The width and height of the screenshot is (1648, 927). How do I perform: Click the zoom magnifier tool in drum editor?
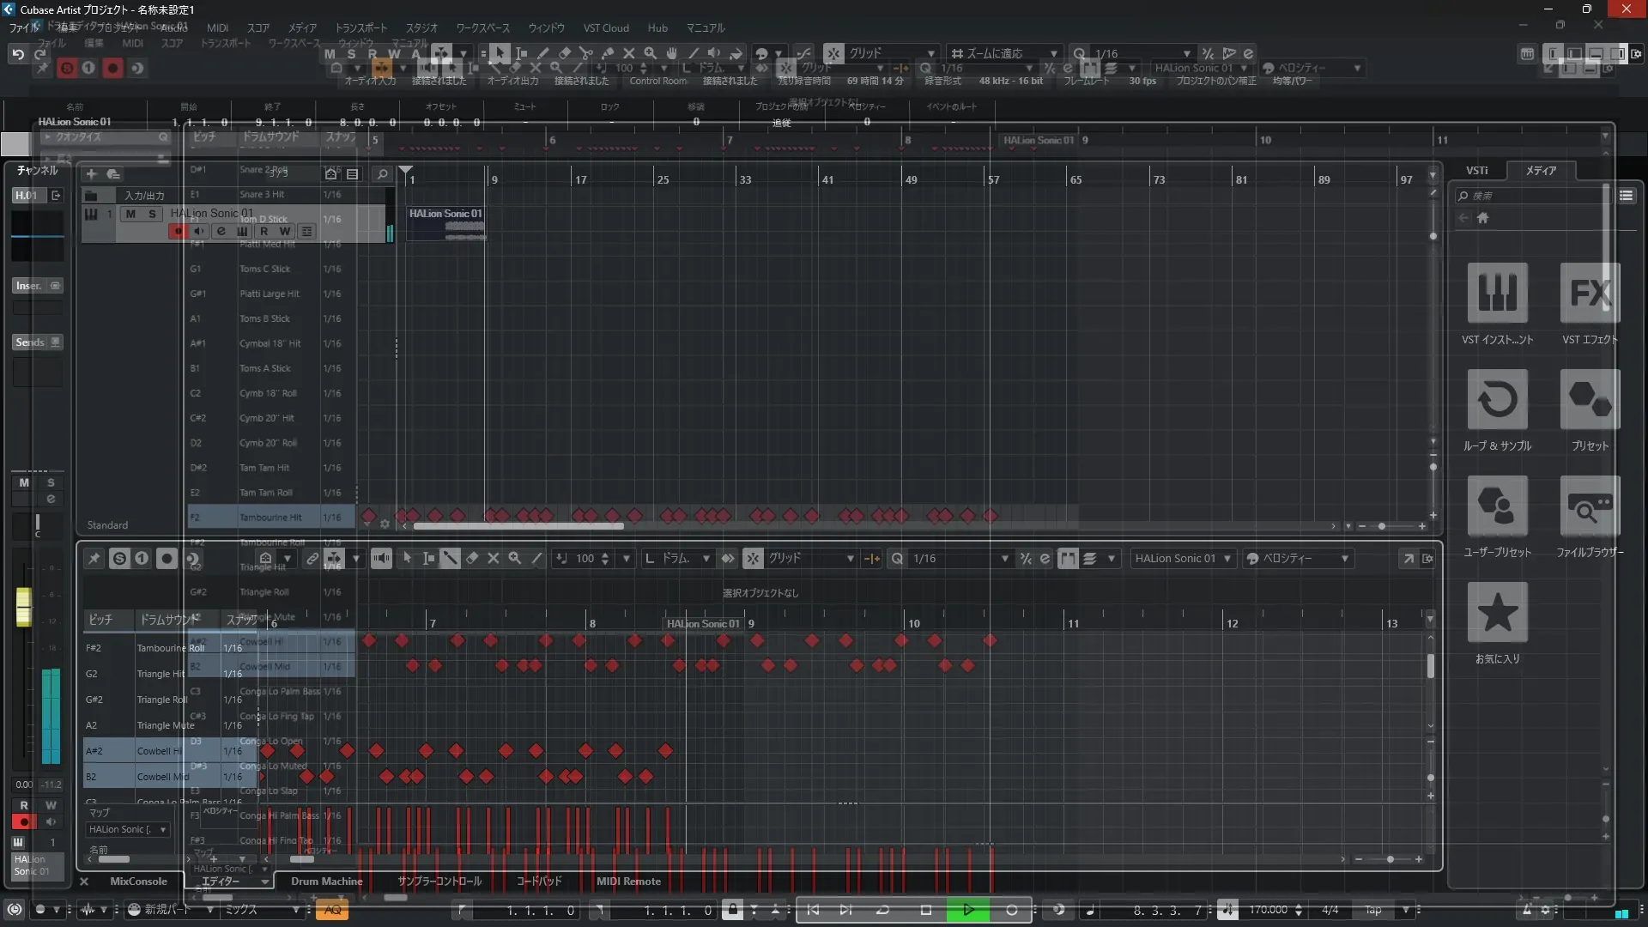[x=515, y=559]
